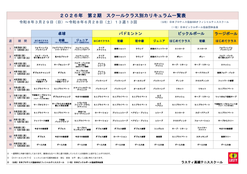Select period 6月22日(月)〜6月28日(日)
247x174 pixels.
(x=22, y=145)
